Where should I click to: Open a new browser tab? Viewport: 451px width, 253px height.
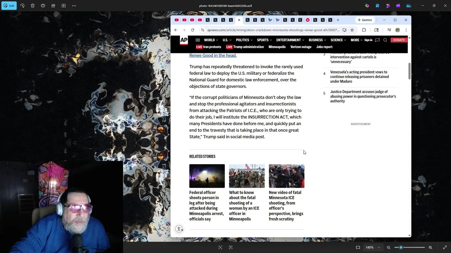pos(338,20)
